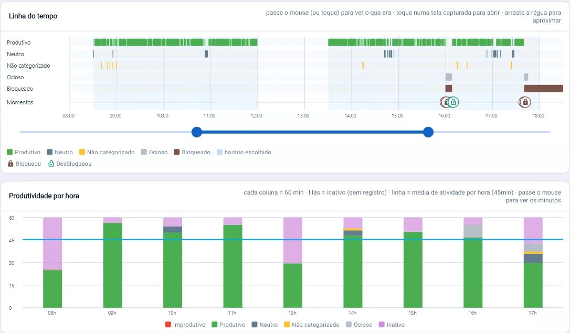570x333 pixels.
Task: Toggle Inativo in the hourly chart legend
Action: point(392,325)
